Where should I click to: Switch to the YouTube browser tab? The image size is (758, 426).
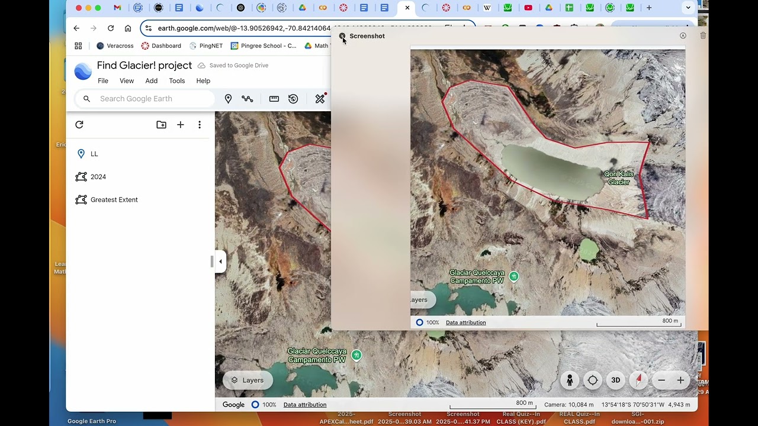(x=528, y=8)
